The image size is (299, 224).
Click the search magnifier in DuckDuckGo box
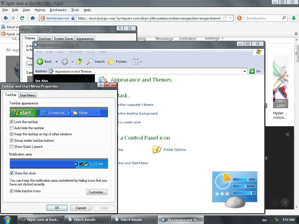click(284, 18)
